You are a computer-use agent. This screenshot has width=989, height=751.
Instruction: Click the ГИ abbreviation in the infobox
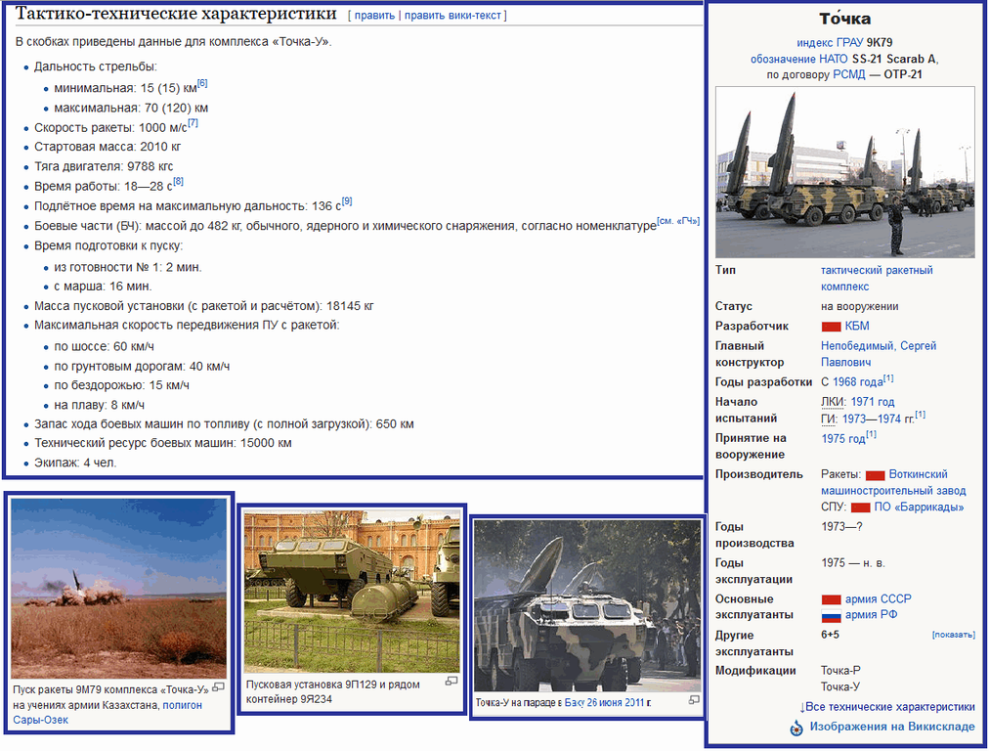click(828, 420)
